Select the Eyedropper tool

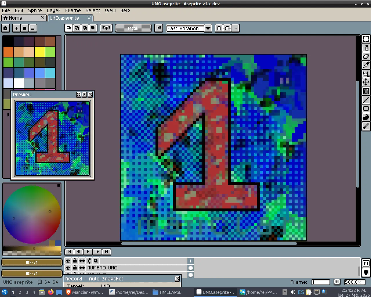click(x=366, y=65)
